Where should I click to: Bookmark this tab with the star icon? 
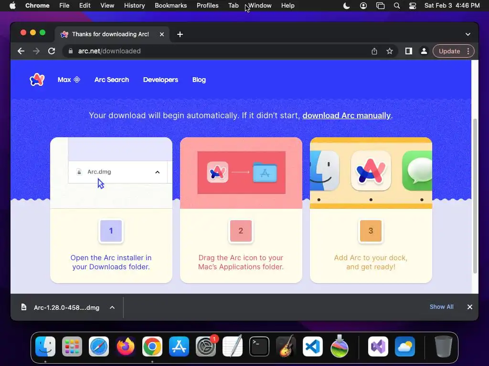pos(390,51)
